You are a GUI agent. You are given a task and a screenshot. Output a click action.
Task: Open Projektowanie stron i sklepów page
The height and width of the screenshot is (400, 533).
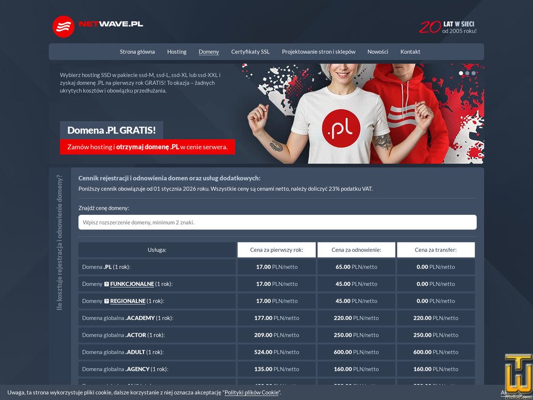click(x=318, y=52)
